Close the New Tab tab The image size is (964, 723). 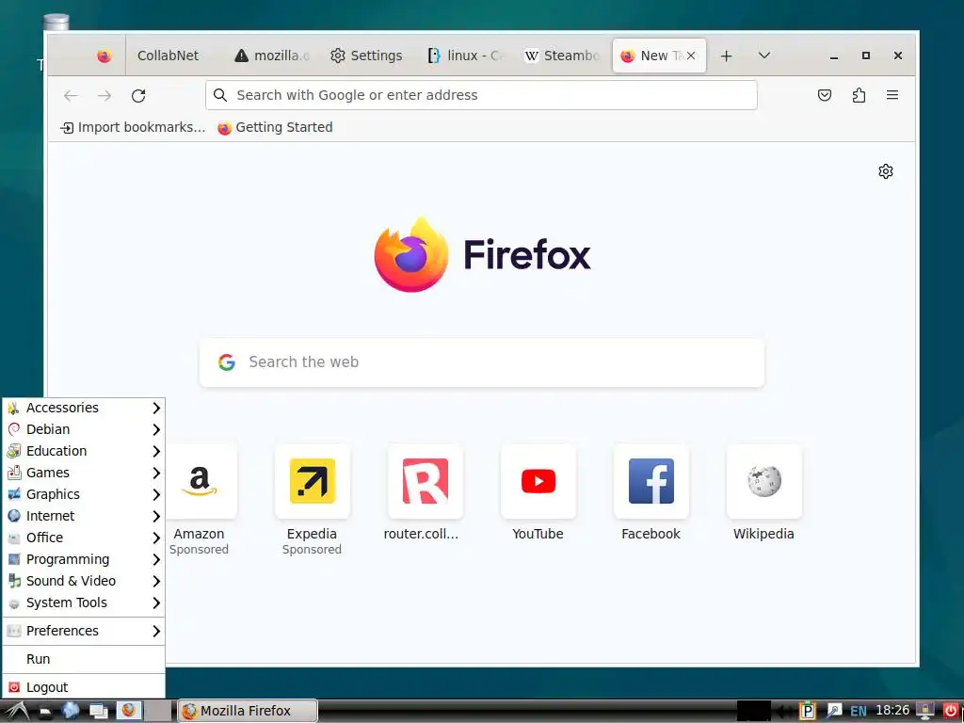coord(691,56)
